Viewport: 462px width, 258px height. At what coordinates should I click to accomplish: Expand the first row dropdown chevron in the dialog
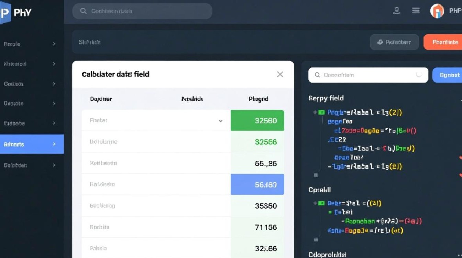(x=220, y=121)
